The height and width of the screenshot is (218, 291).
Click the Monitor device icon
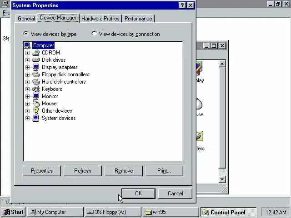(x=36, y=96)
